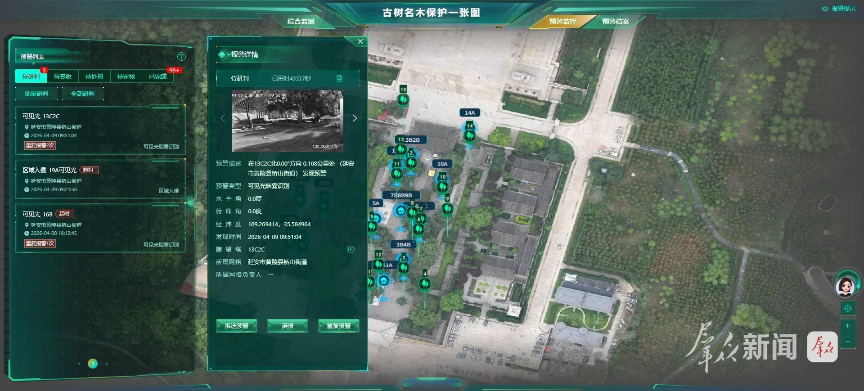Toggle the 报警提示 sound alert
Screen dimensions: 864x391
tap(839, 9)
